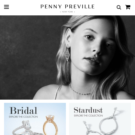Screen dimensions: 135x135
Task: Open the Bridal collection tile
Action: pyautogui.click(x=35, y=119)
